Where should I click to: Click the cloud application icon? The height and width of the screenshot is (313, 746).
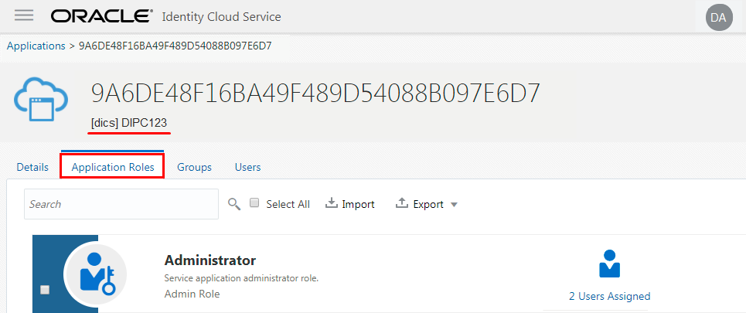click(40, 98)
